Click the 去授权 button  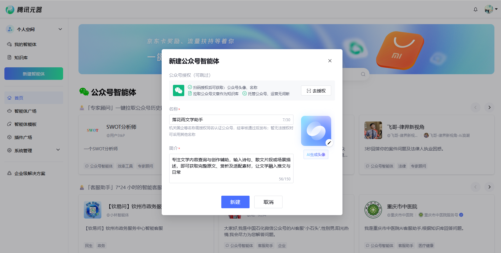[316, 90]
